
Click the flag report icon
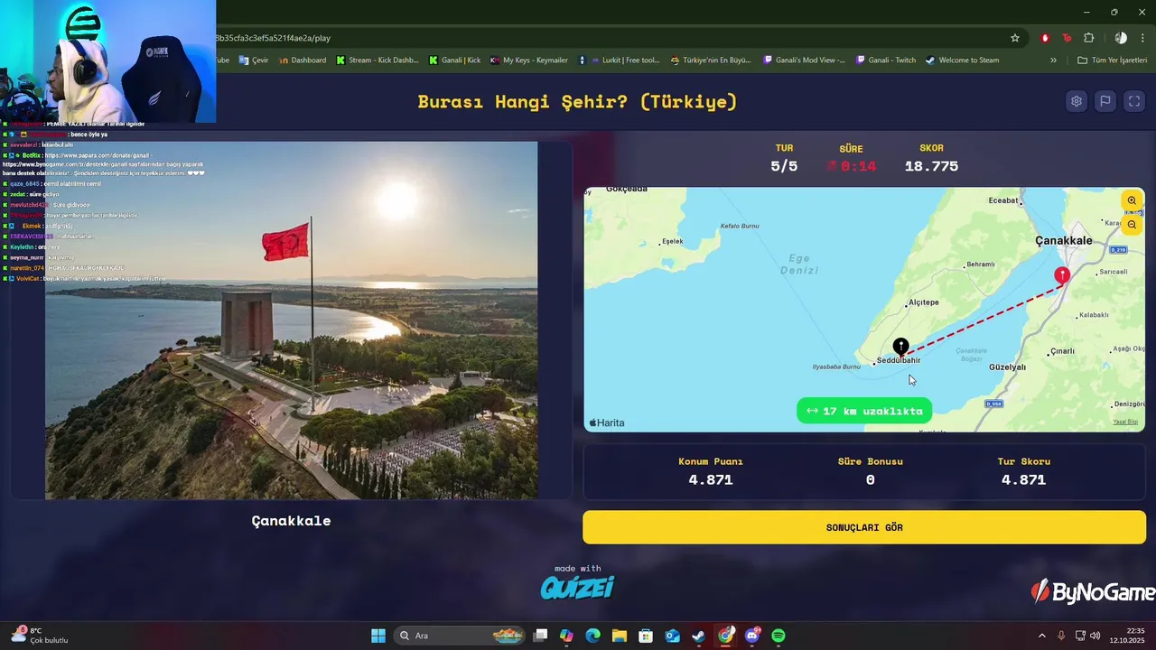[1105, 101]
